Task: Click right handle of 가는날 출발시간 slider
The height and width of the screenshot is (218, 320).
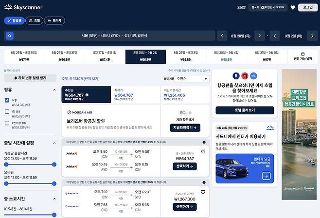Action: (54, 164)
